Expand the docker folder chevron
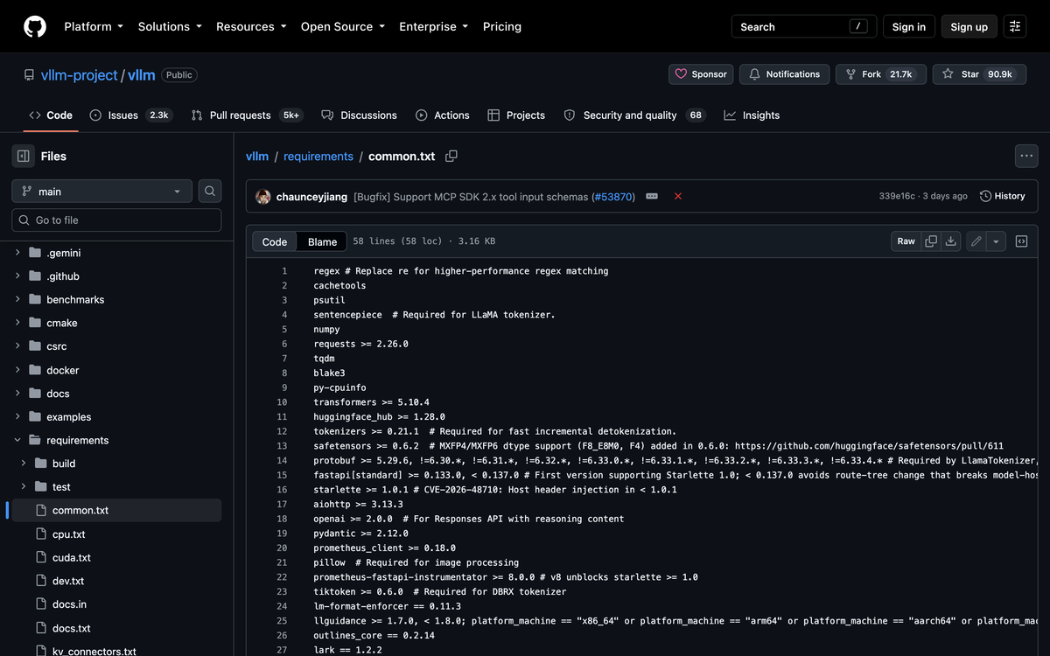Screen dimensions: 1050x656 click(x=17, y=370)
